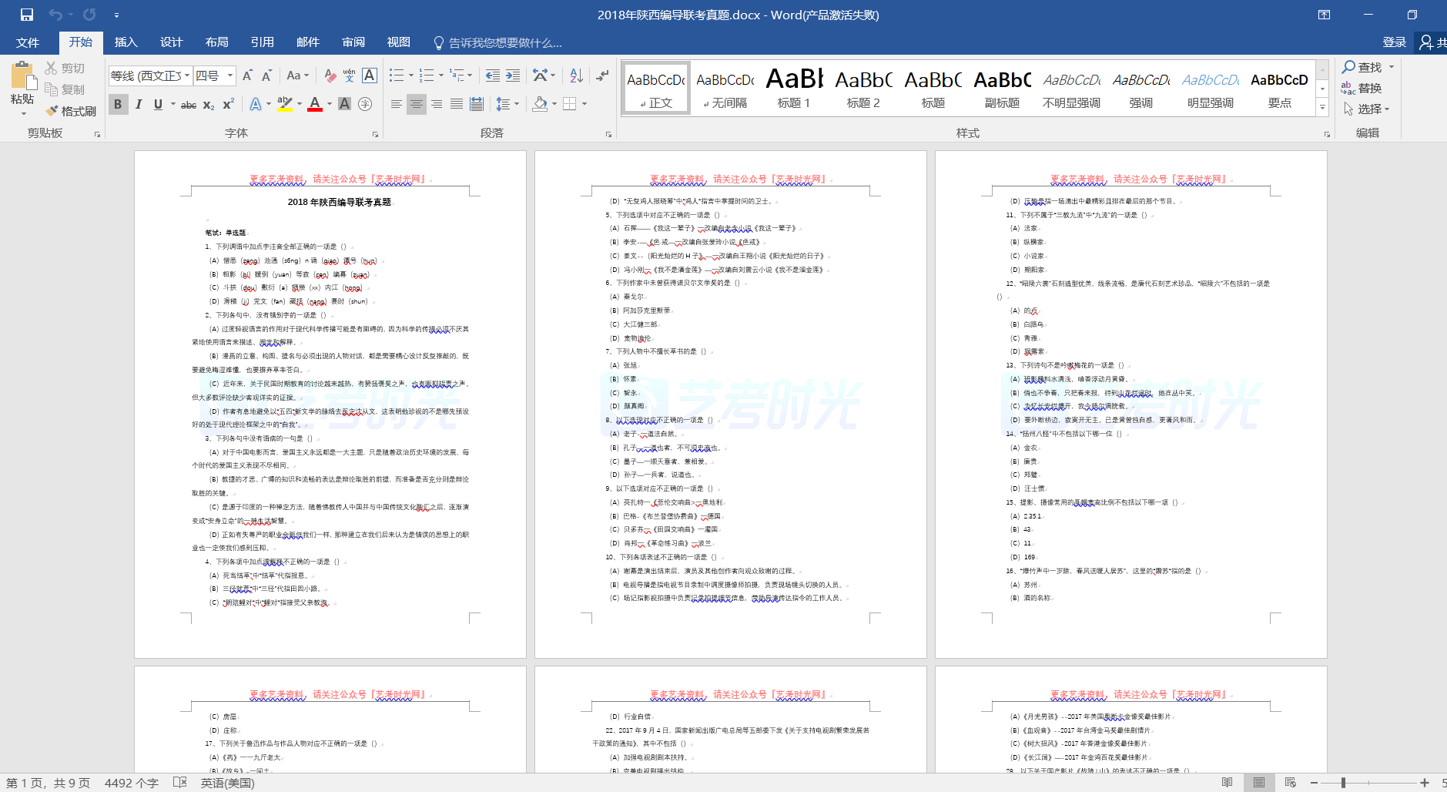This screenshot has height=792, width=1447.
Task: Toggle Italic formatting
Action: [x=139, y=105]
